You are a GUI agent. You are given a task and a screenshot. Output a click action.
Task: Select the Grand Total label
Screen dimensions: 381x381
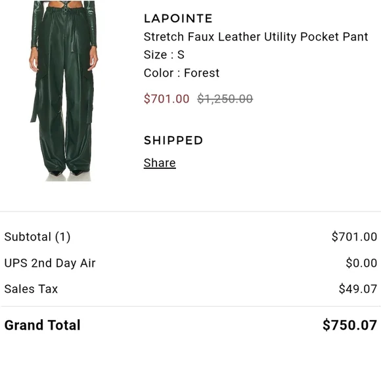tap(42, 325)
